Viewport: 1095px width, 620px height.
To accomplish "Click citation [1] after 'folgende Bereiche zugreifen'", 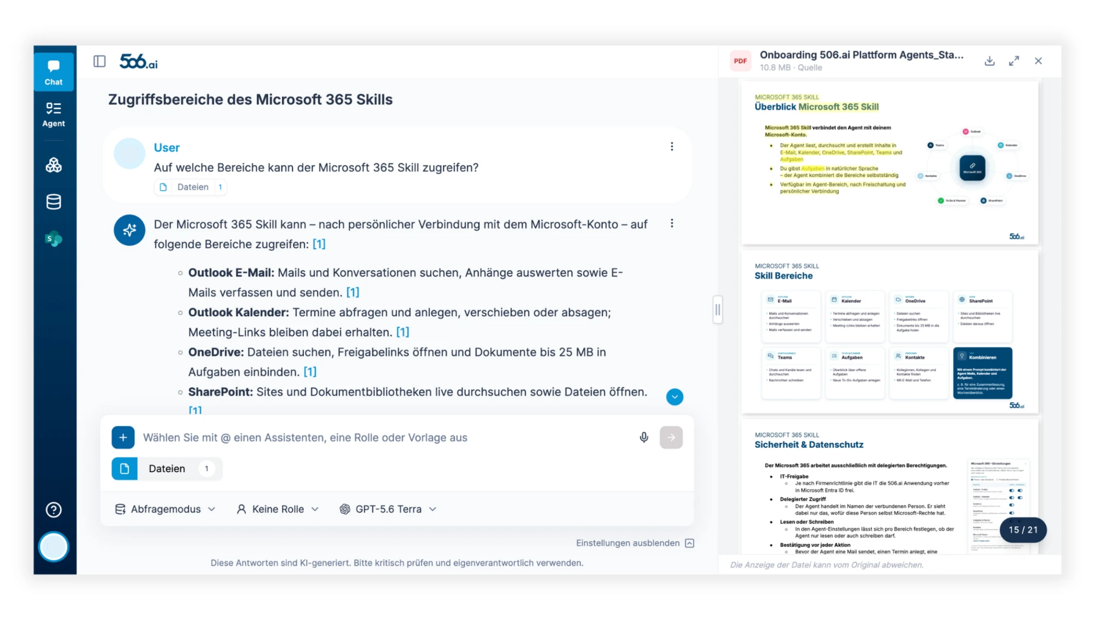I will tap(319, 244).
